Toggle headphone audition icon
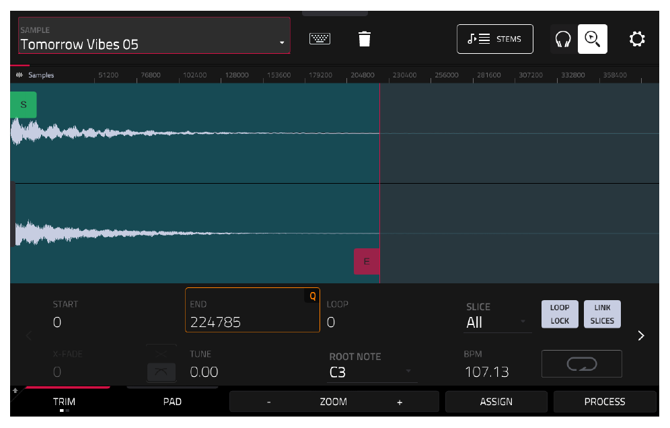This screenshot has width=670, height=428. (x=563, y=39)
